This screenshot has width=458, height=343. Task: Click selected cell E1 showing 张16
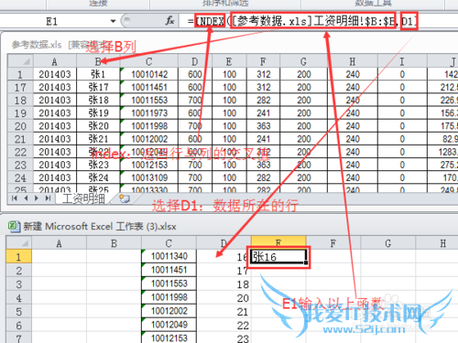coord(278,257)
